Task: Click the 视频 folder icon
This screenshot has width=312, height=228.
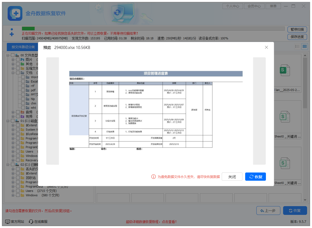Action: tap(22, 116)
